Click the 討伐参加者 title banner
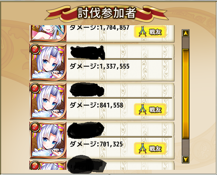The height and width of the screenshot is (175, 217). pos(107,13)
